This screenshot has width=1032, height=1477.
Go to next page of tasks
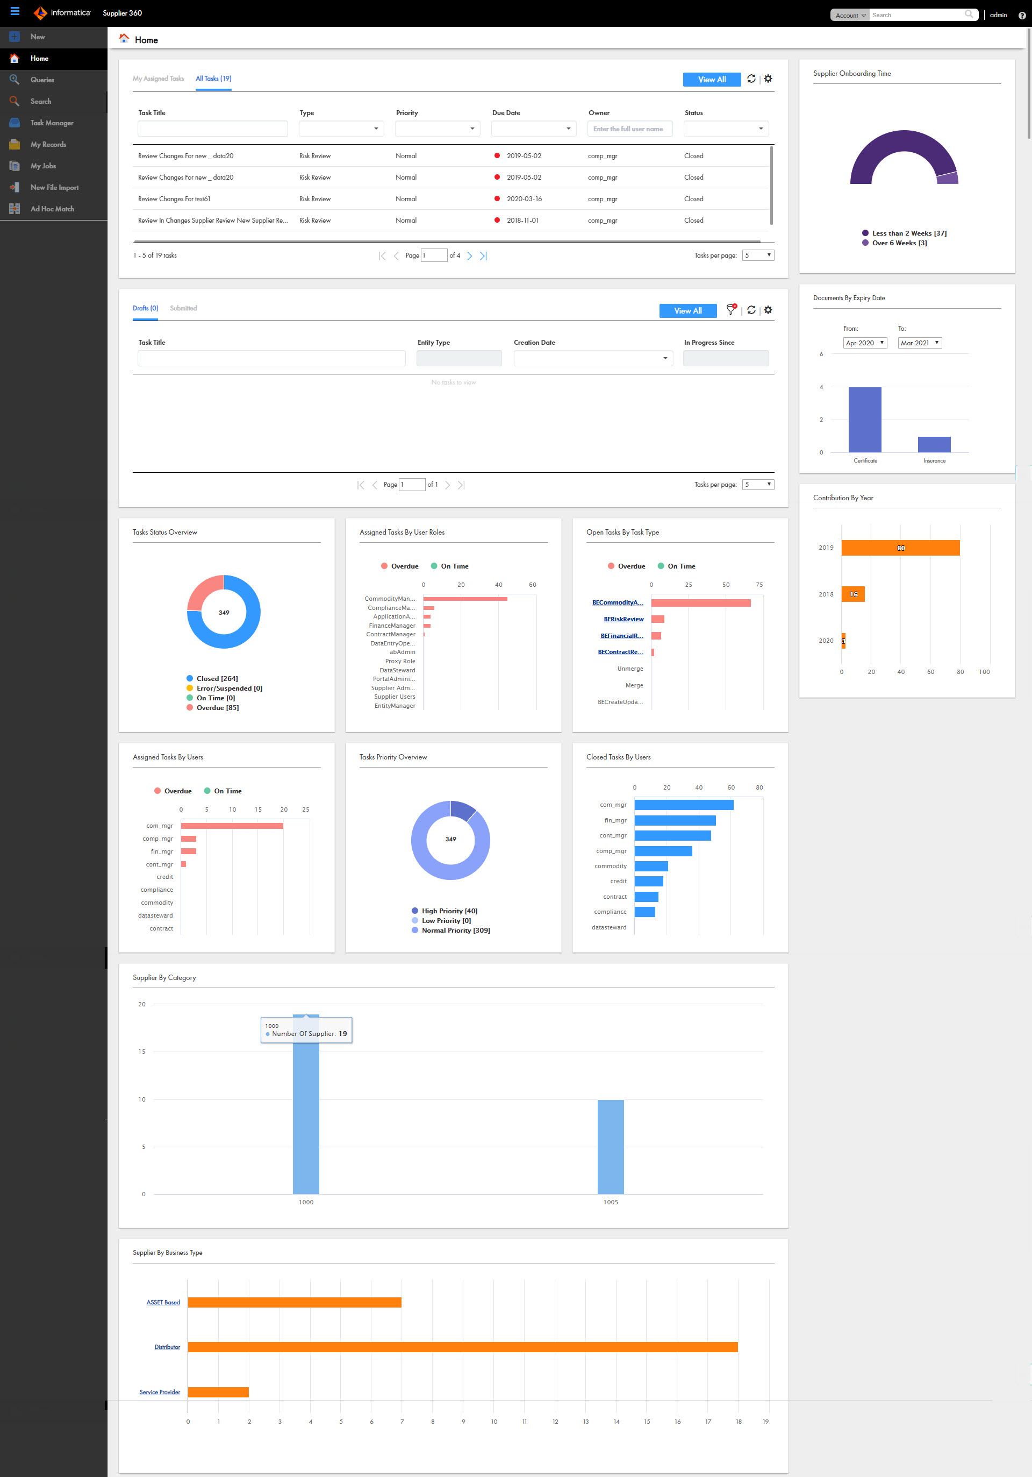click(x=469, y=256)
